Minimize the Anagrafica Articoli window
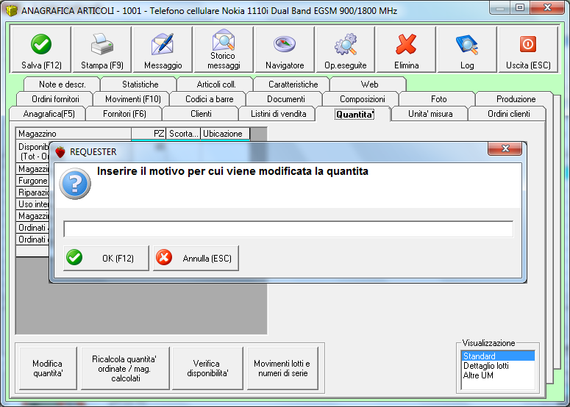The width and height of the screenshot is (570, 407). (x=500, y=7)
